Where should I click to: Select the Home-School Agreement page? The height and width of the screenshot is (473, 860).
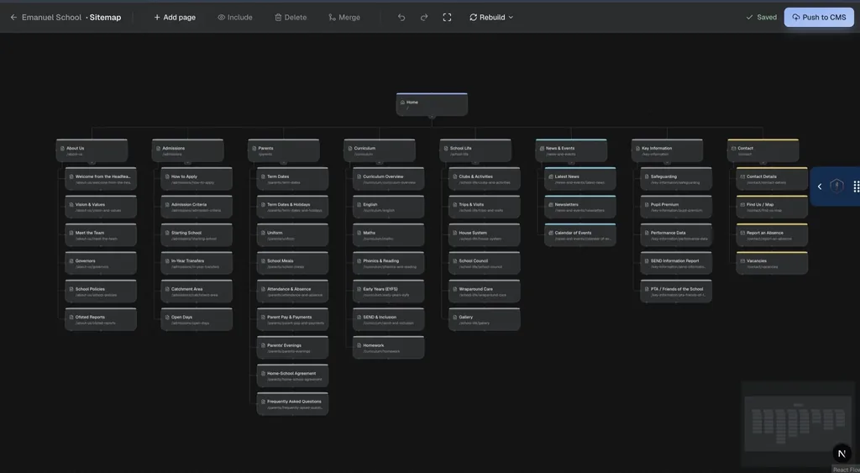click(x=293, y=376)
